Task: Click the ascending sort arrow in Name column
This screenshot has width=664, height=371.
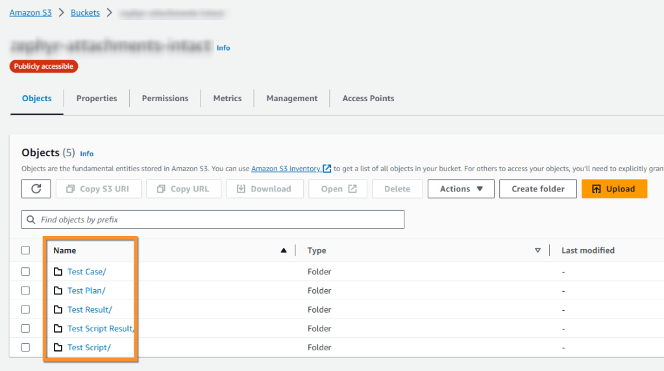Action: coord(283,250)
